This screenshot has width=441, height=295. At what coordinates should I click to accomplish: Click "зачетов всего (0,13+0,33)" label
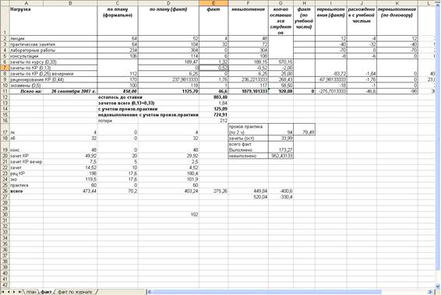126,103
